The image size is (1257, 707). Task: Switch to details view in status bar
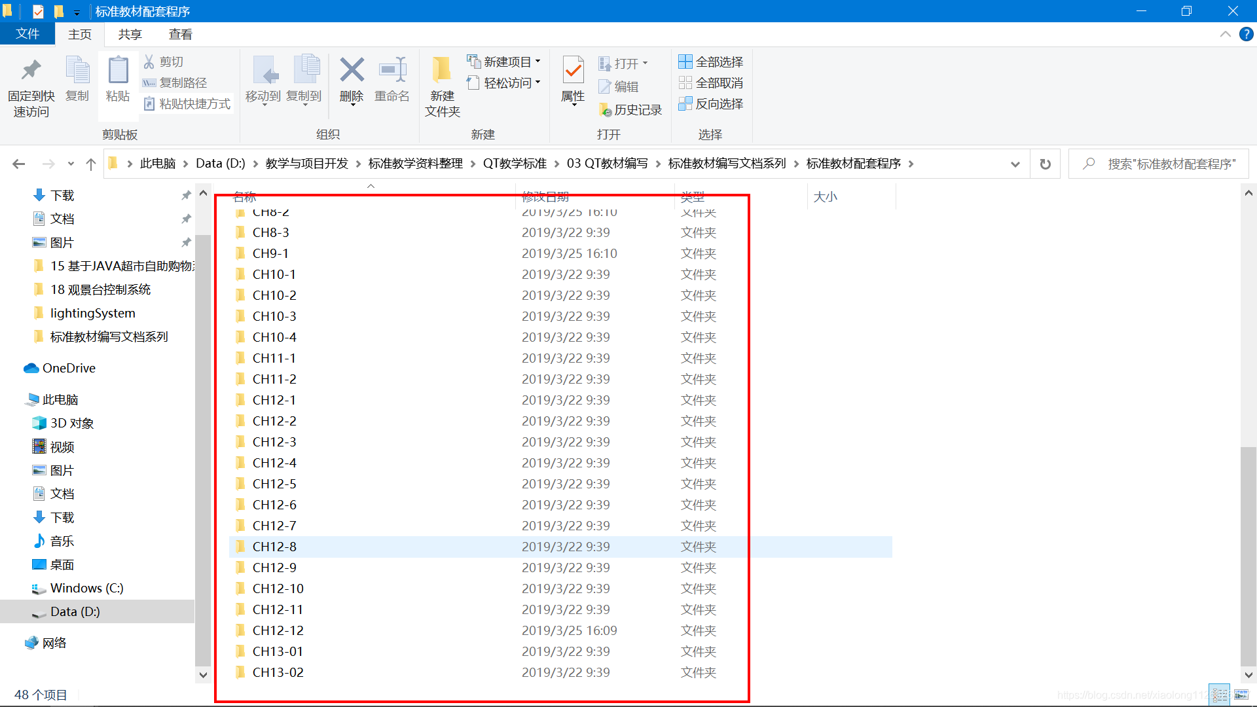point(1220,695)
